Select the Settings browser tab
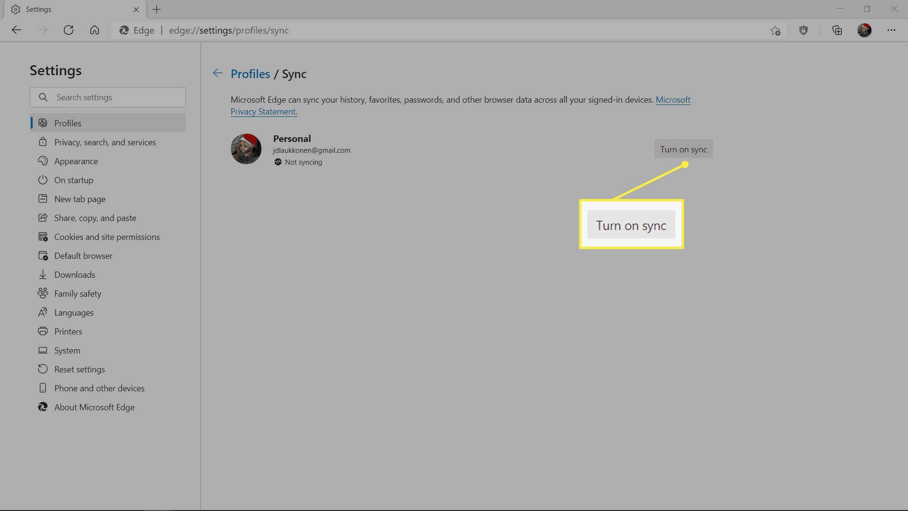Viewport: 908px width, 511px height. (76, 9)
